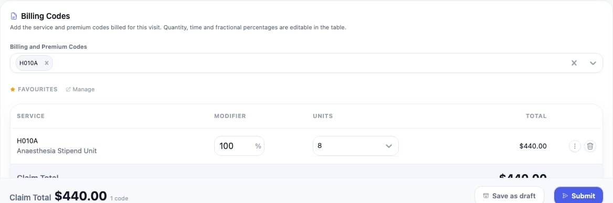
Task: Click the document icon beside Billing Codes
Action: pos(14,16)
